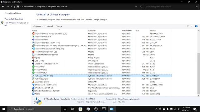Select the ProtonVPNTap icon
Viewport: 200px width, 112px height.
click(x=33, y=70)
